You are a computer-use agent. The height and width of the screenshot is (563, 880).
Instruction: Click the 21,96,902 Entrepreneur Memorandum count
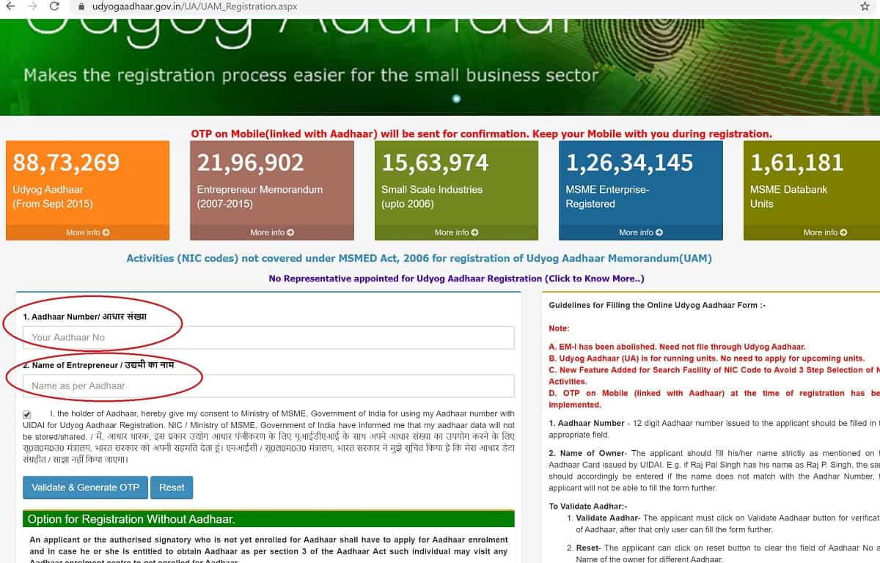(250, 162)
